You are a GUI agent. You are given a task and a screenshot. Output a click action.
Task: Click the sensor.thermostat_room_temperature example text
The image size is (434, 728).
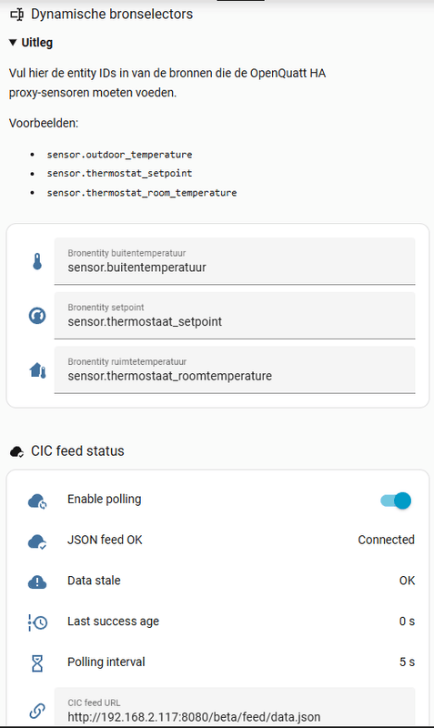(142, 193)
